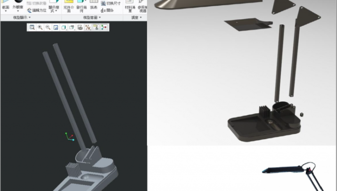Select the Zoom In magnifier icon

pos(40,27)
